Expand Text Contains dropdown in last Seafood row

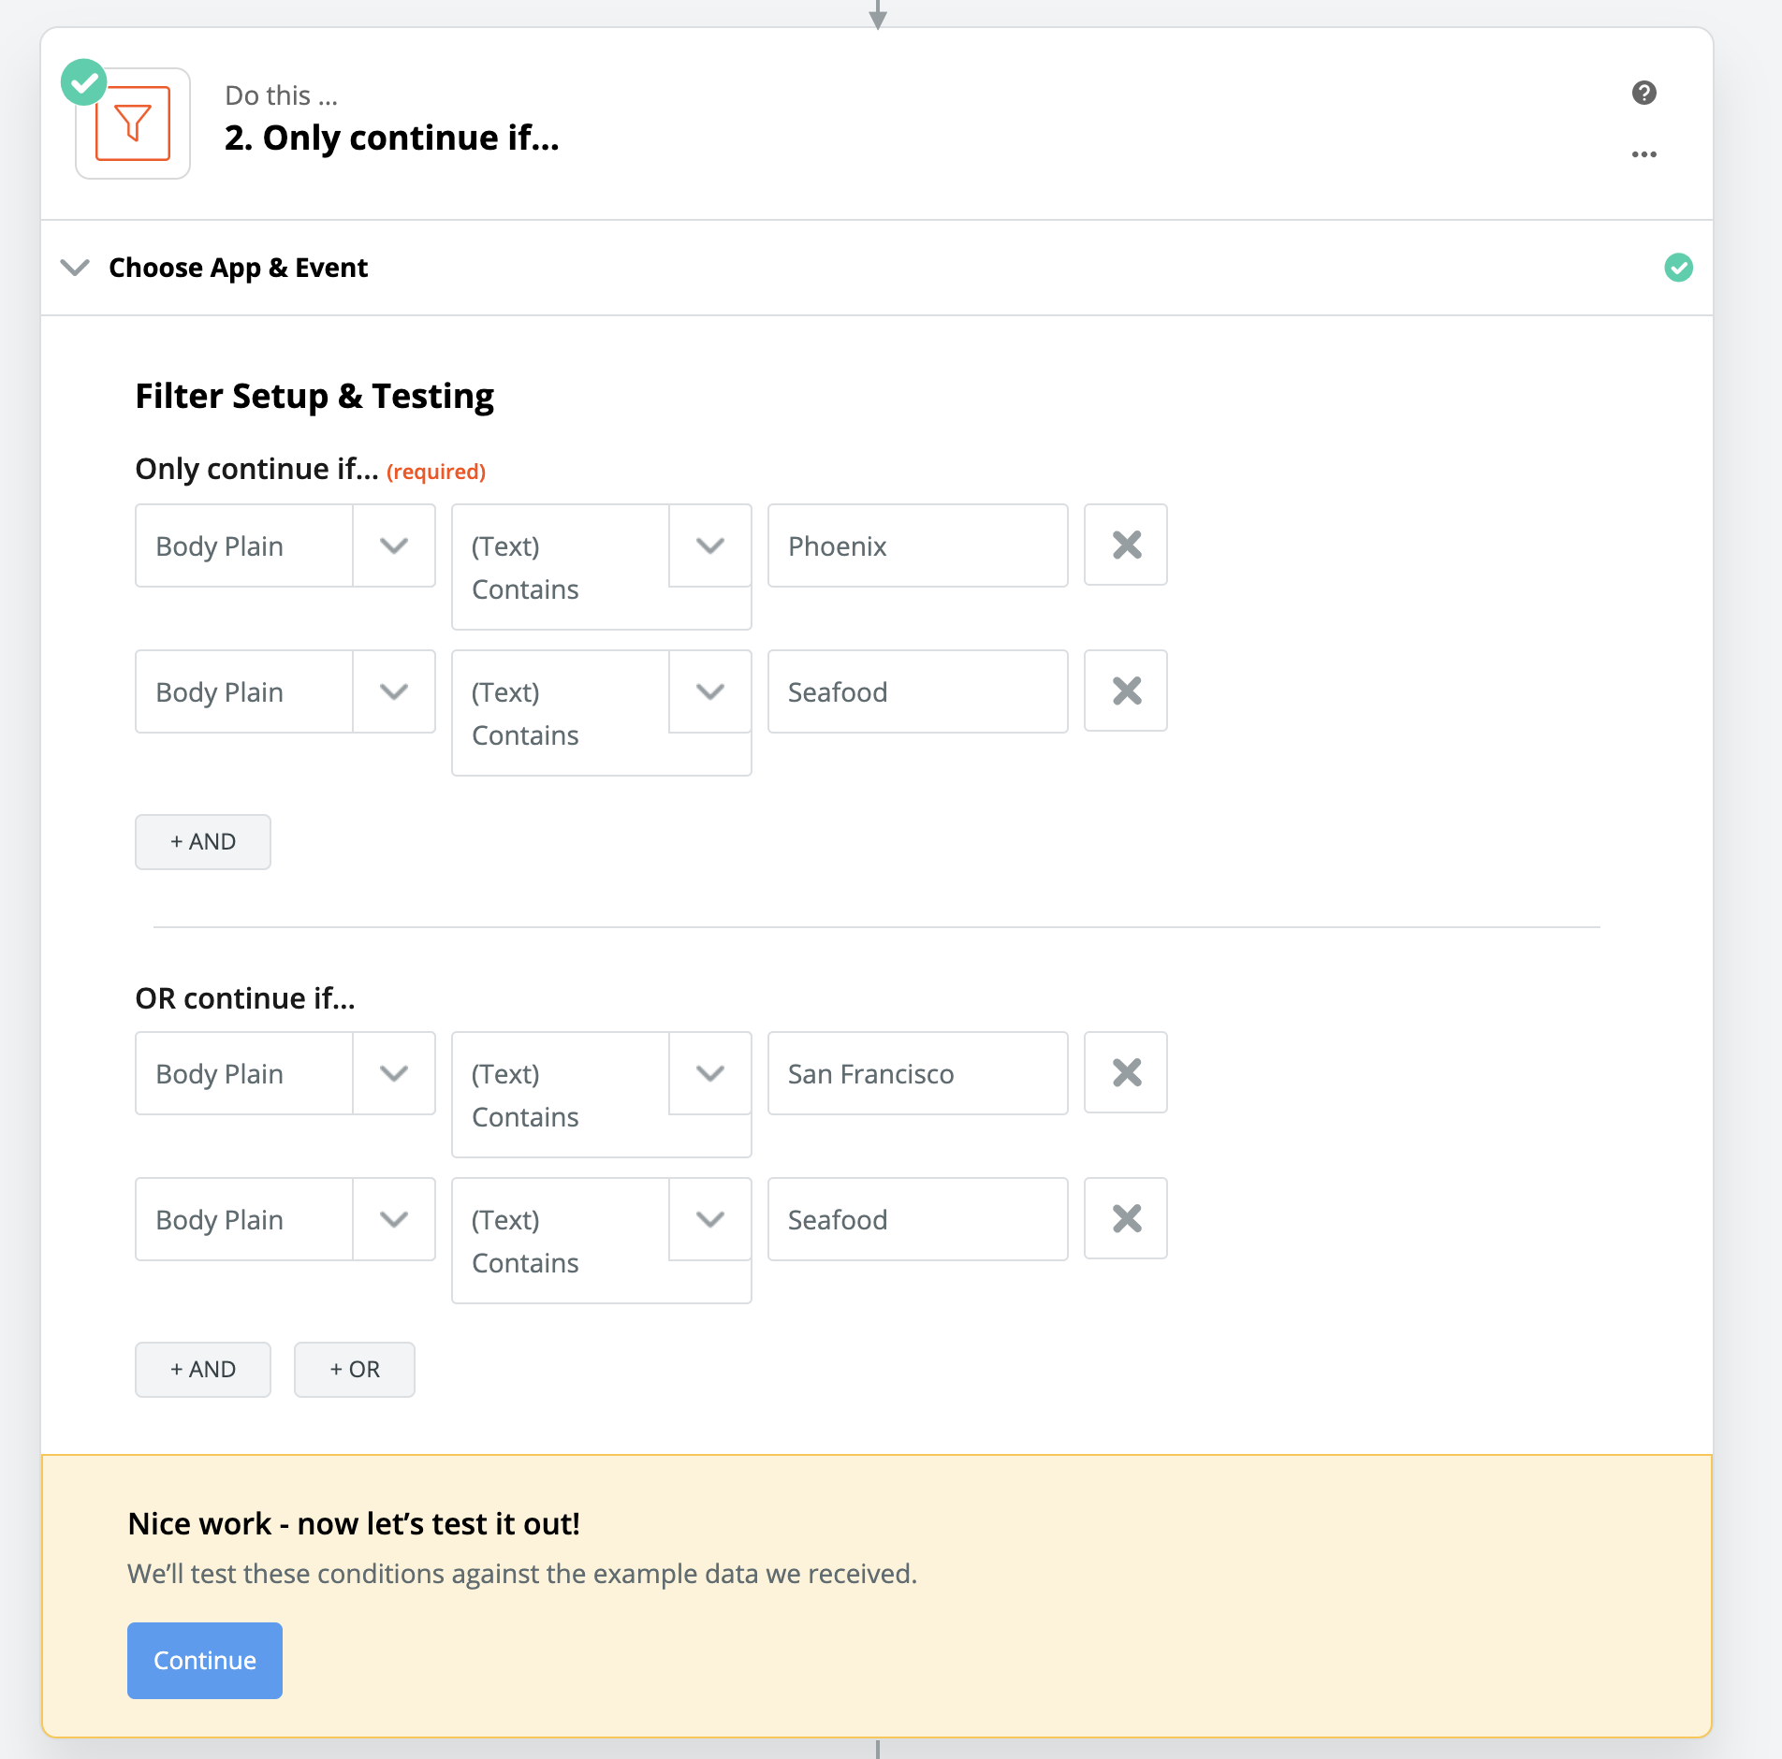coord(710,1219)
